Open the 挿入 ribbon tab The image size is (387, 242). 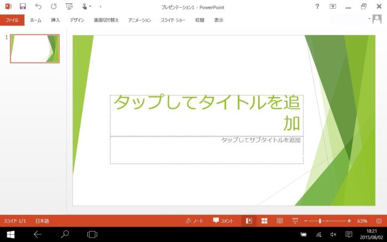click(55, 20)
